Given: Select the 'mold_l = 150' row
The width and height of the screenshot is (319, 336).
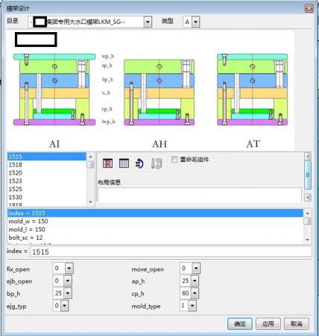Looking at the screenshot, I should (x=155, y=229).
